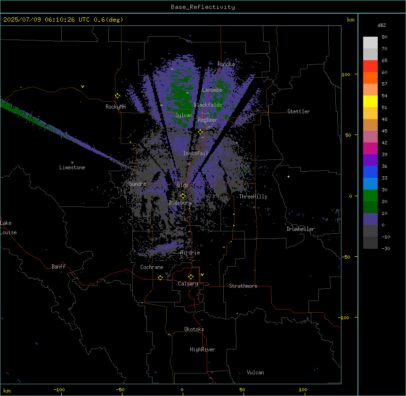Select the purple 36-39 dBZ legend swatch
Image resolution: width=406 pixels, height=396 pixels.
(x=370, y=160)
